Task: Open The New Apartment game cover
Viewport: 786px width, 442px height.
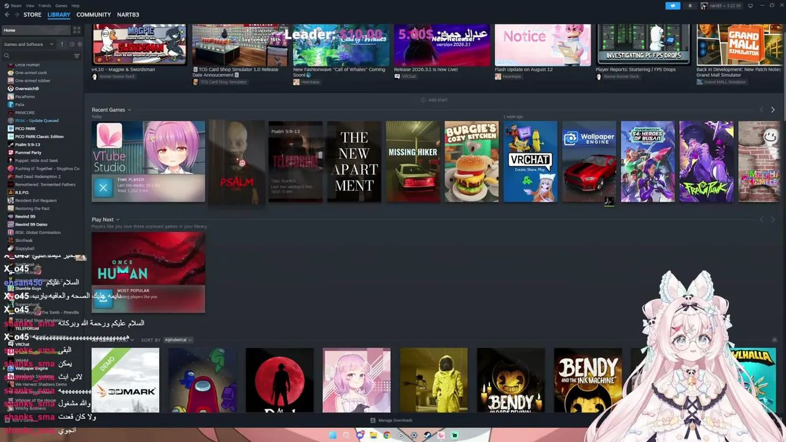Action: 354,161
